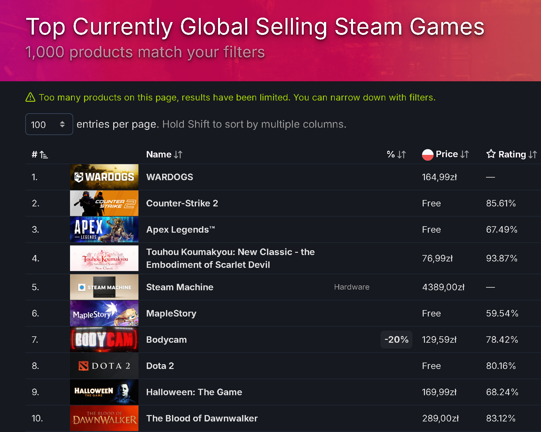Click the 169,99zł Halloween price
The image size is (541, 432).
pyautogui.click(x=439, y=392)
